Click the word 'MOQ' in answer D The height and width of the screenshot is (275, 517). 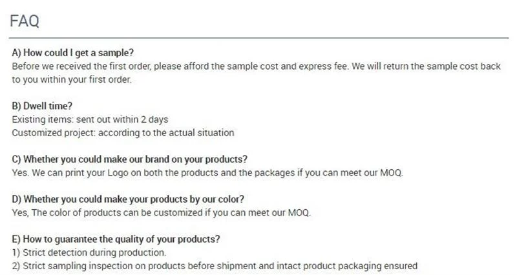299,212
